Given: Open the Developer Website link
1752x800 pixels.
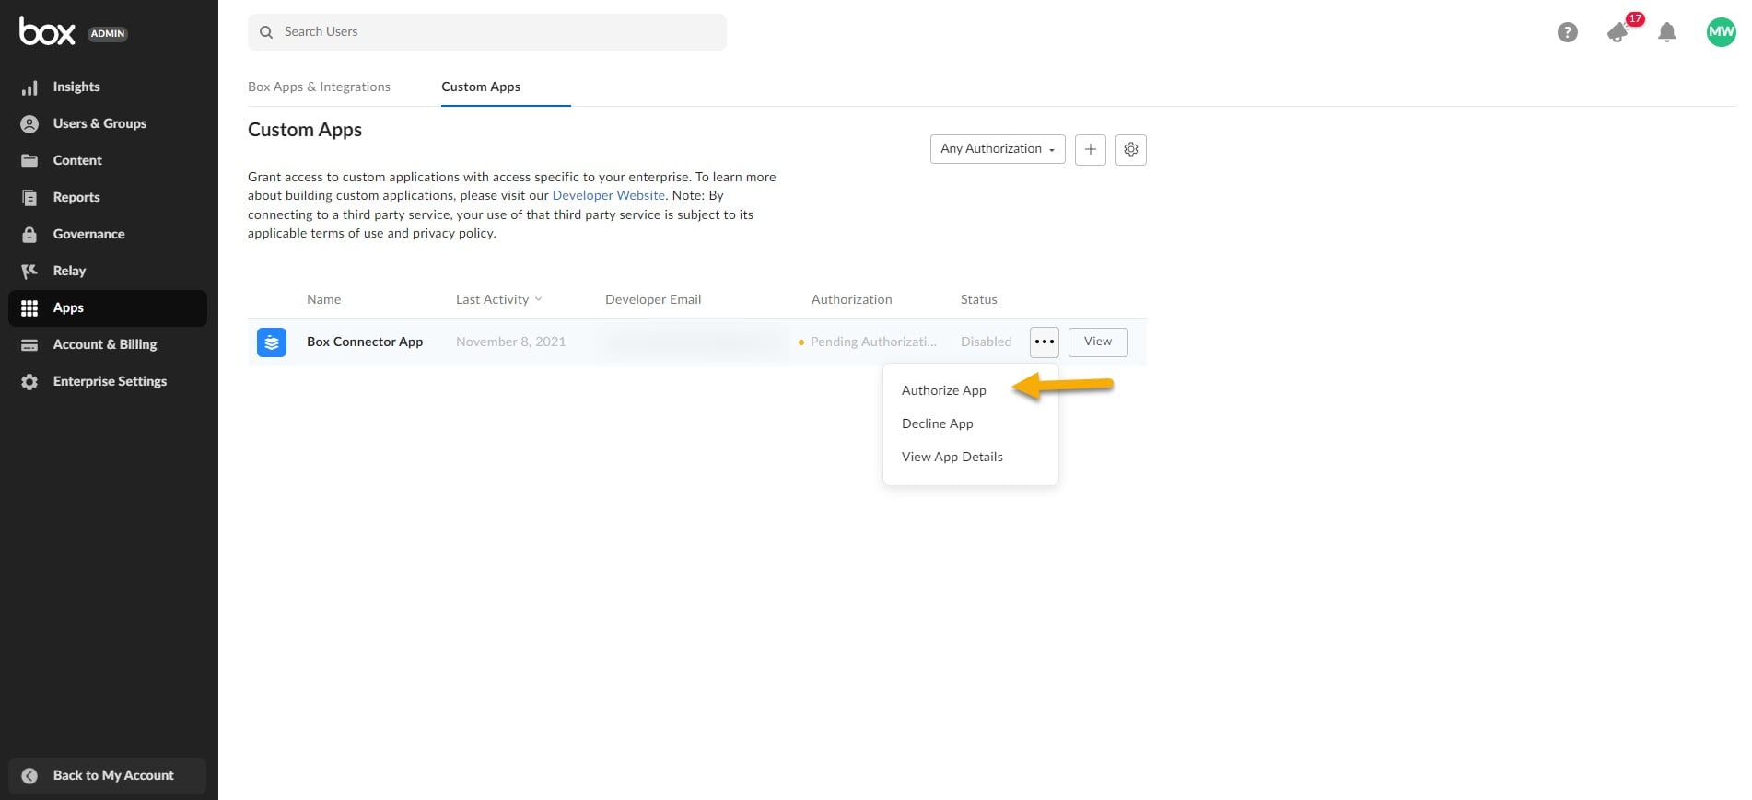Looking at the screenshot, I should (x=609, y=195).
